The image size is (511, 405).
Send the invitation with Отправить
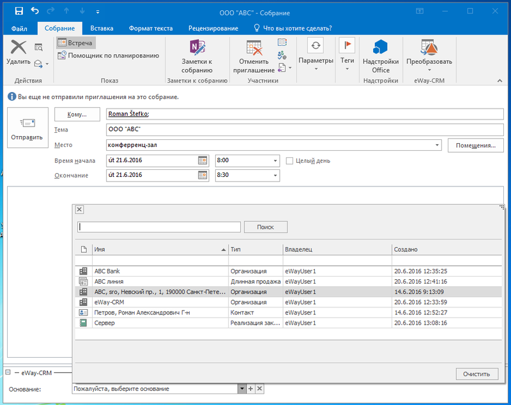27,128
